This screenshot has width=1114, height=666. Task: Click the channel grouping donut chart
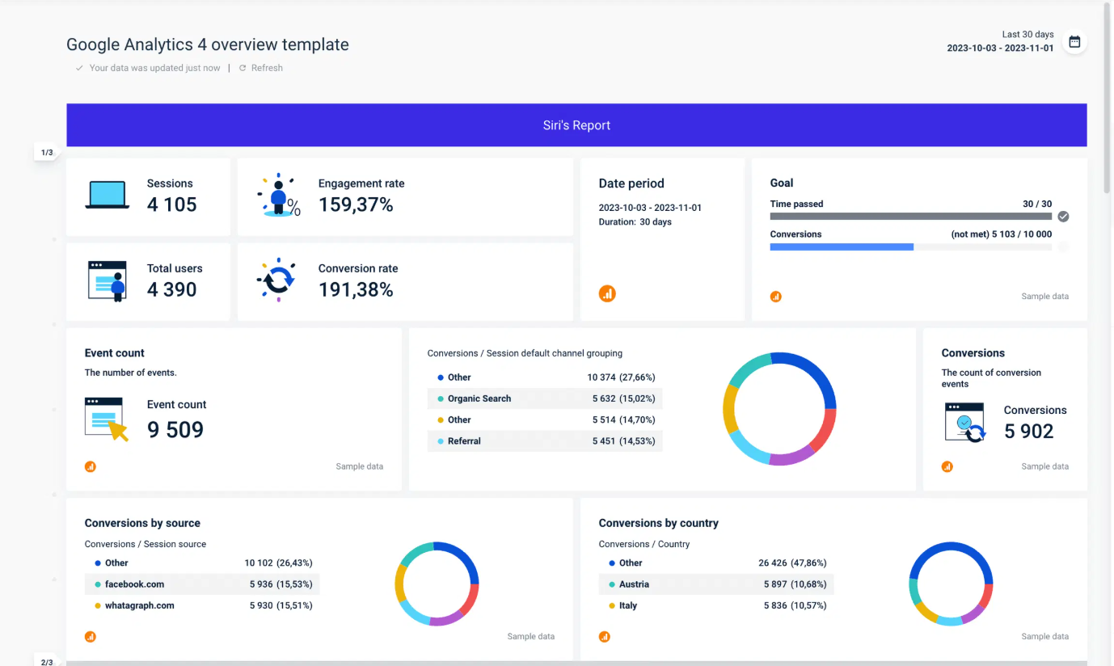point(779,409)
